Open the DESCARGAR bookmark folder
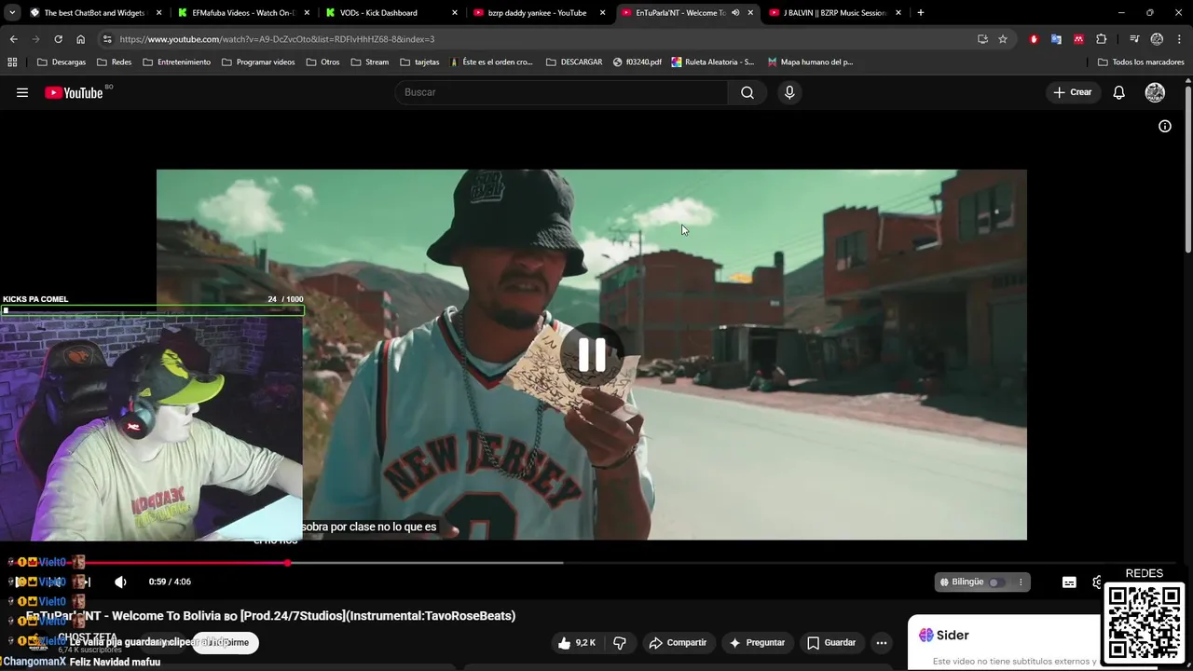1193x671 pixels. pyautogui.click(x=574, y=62)
